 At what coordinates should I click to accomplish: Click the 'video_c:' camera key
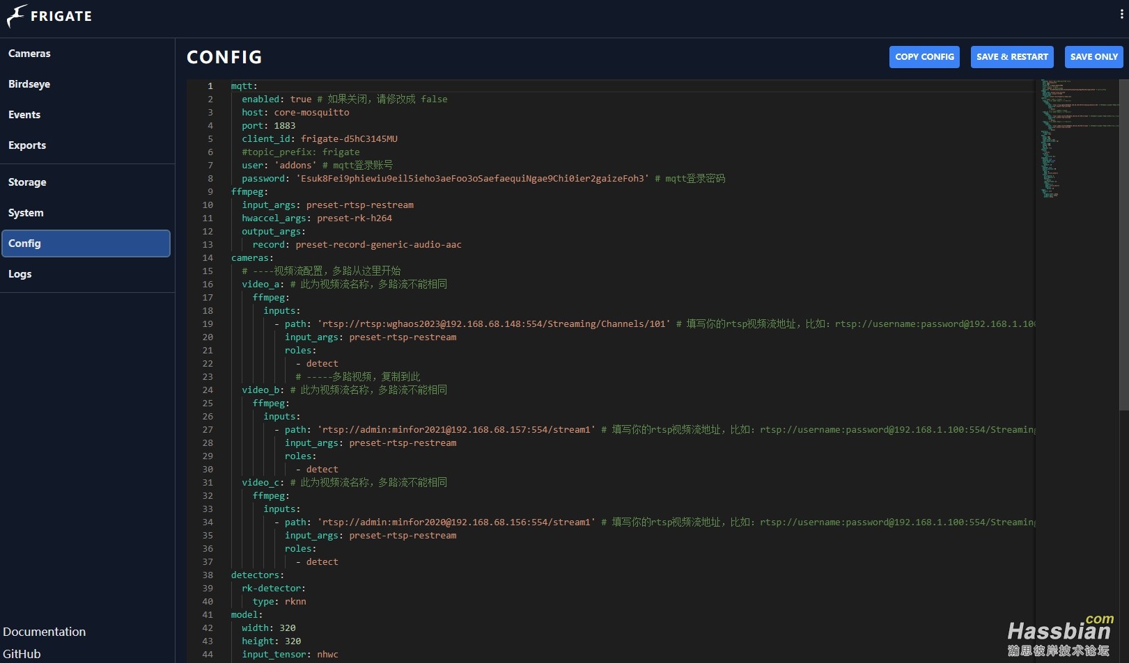263,483
